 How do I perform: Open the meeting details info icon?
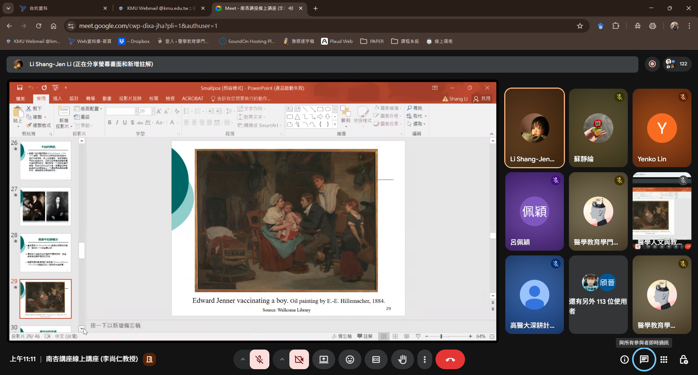pos(624,359)
